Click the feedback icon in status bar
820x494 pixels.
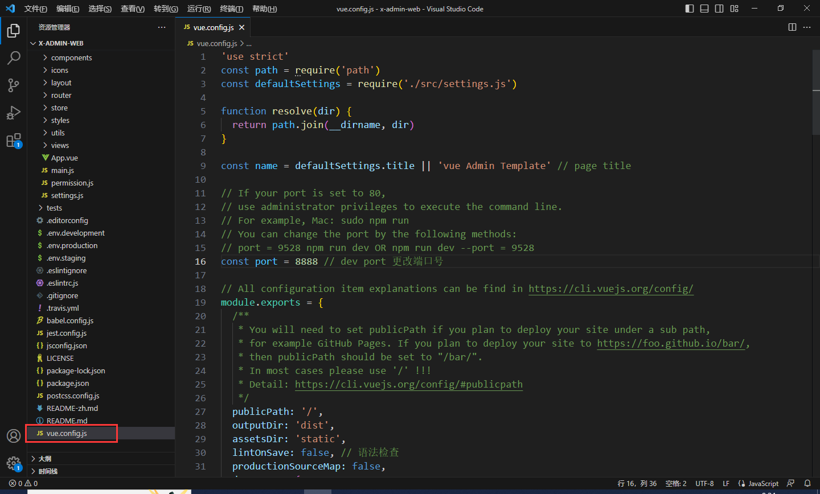pyautogui.click(x=790, y=483)
